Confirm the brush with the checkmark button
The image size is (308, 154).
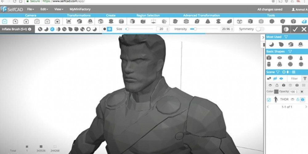(295, 29)
